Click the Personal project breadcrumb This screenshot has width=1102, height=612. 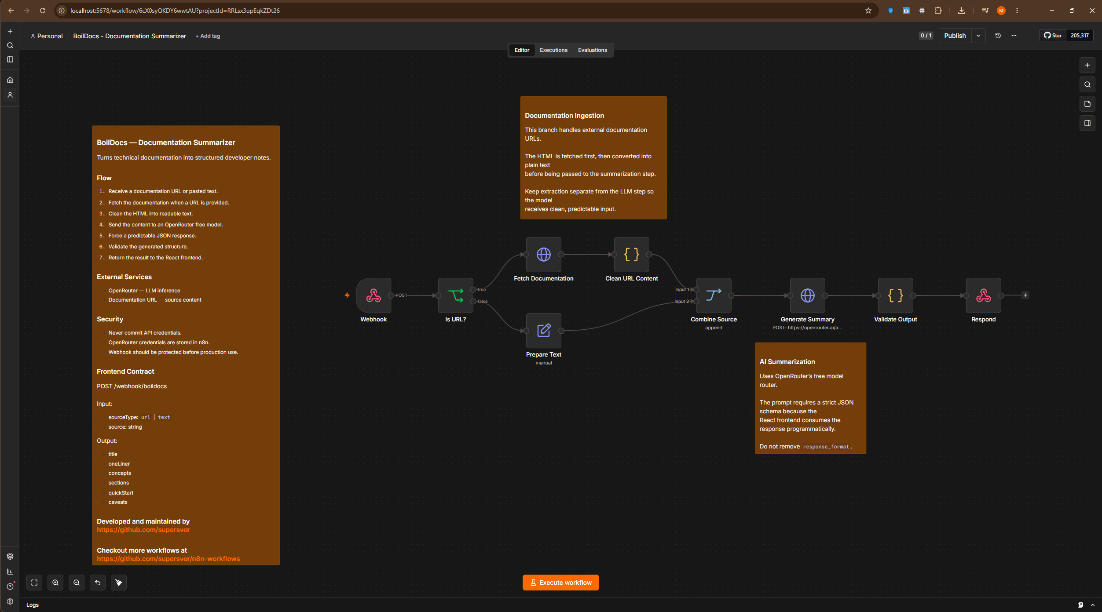[x=47, y=36]
